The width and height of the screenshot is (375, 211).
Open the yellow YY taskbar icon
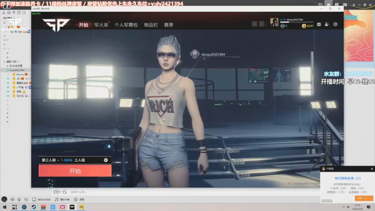(82, 207)
